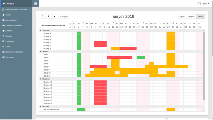This screenshot has width=213, height=120.
Task: Click the briefcase icon for Контрагенты
Action: pos(3,20)
